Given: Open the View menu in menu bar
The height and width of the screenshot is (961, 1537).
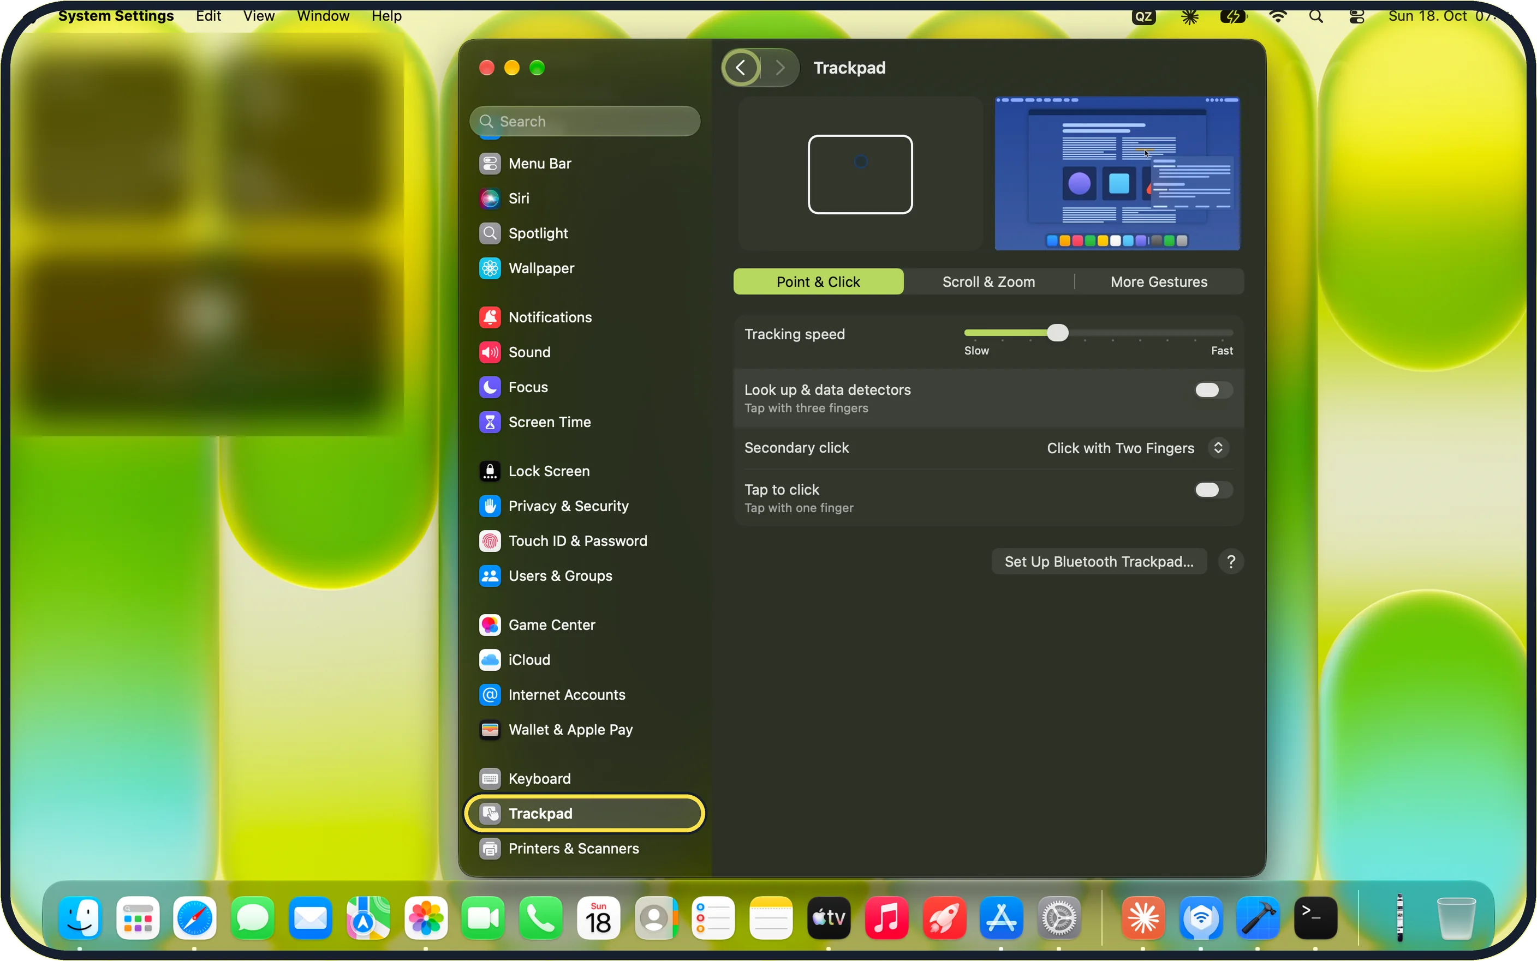Looking at the screenshot, I should point(259,16).
